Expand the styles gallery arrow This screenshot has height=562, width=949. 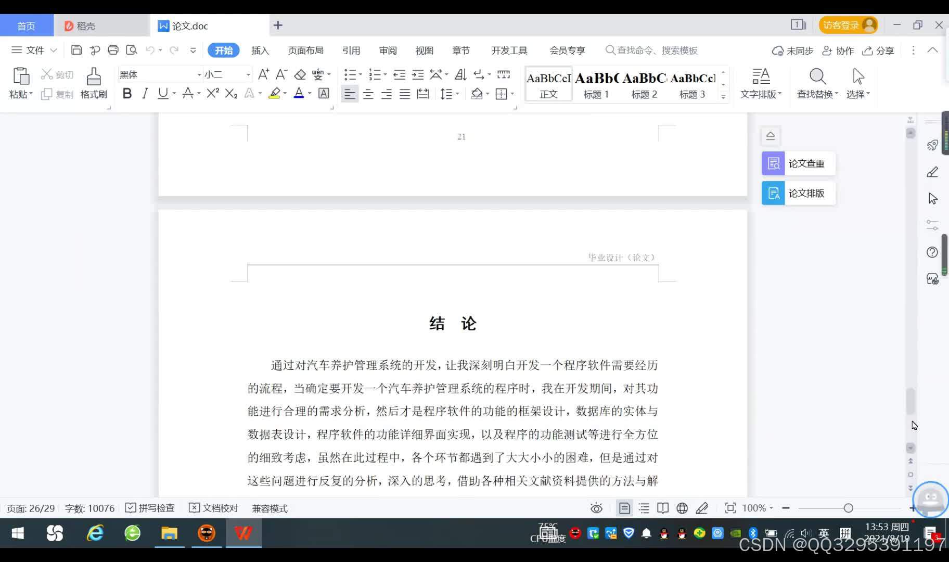point(723,97)
